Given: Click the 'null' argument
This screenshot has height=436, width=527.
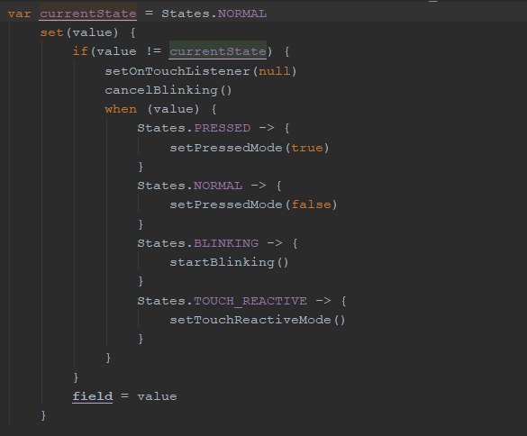Looking at the screenshot, I should (274, 71).
